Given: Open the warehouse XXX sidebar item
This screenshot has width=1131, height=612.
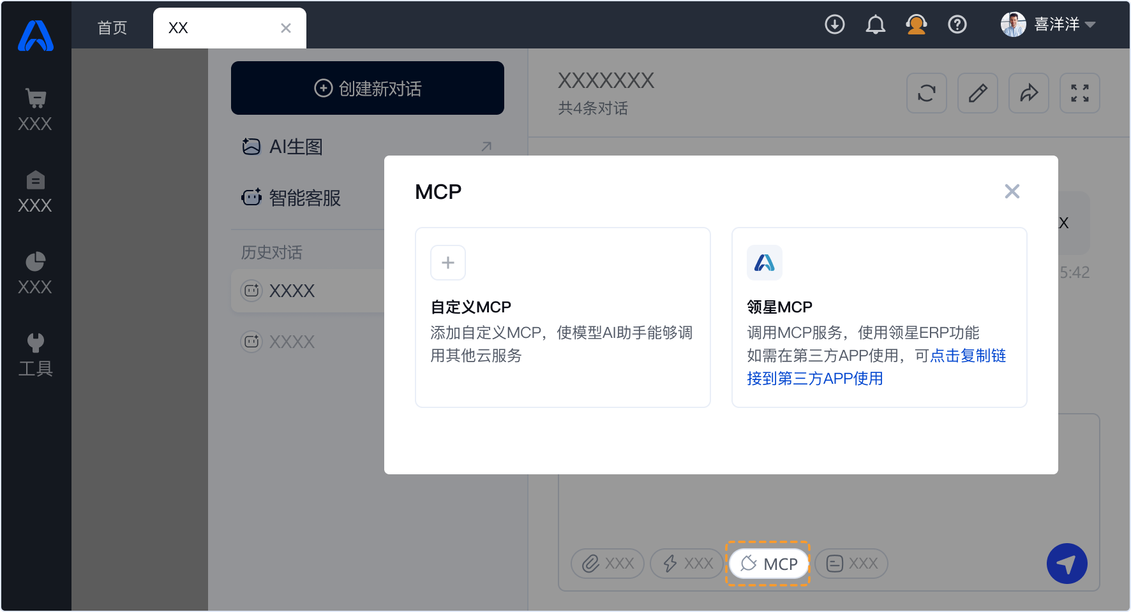Looking at the screenshot, I should coord(36,191).
